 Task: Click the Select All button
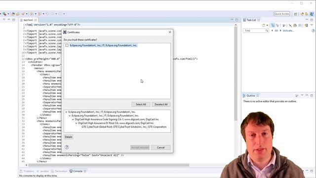click(x=141, y=104)
